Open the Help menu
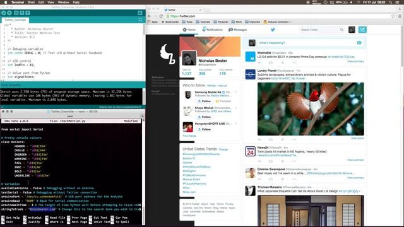Image resolution: width=404 pixels, height=227 pixels. [x=76, y=2]
